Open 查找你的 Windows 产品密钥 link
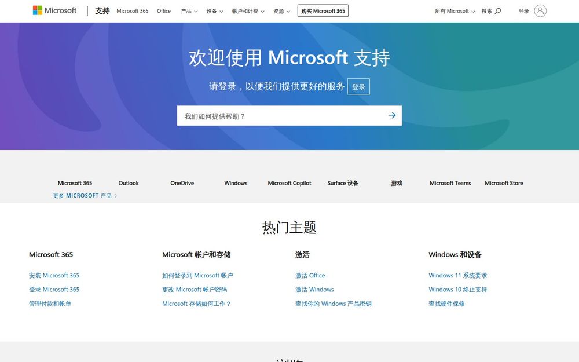579x362 pixels. coord(334,304)
